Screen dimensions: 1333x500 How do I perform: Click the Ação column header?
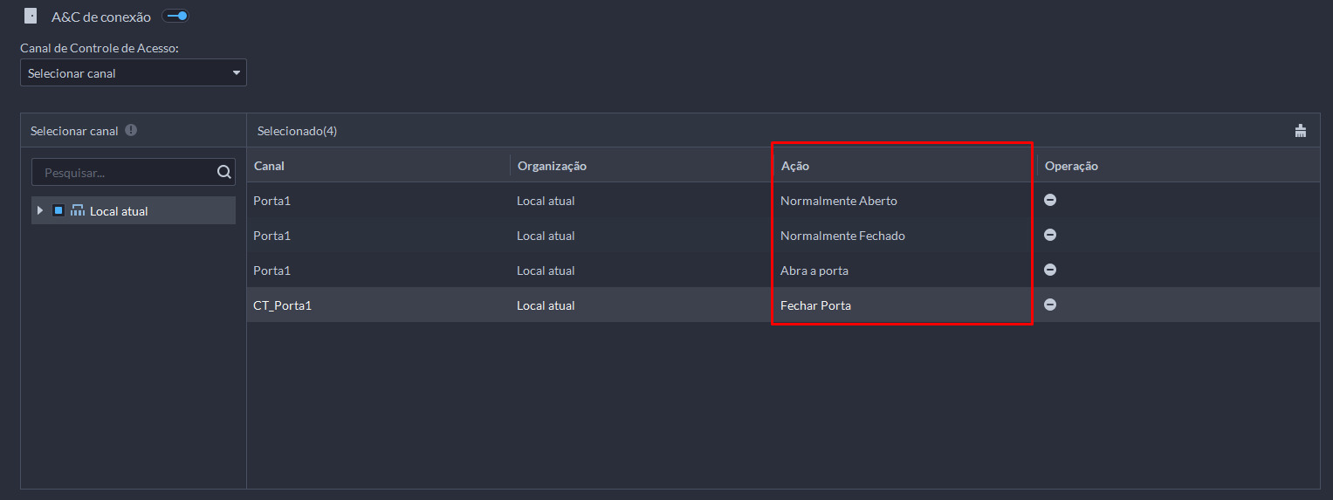795,166
